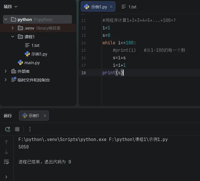Expand the 外部库 node chevron

coord(5,71)
